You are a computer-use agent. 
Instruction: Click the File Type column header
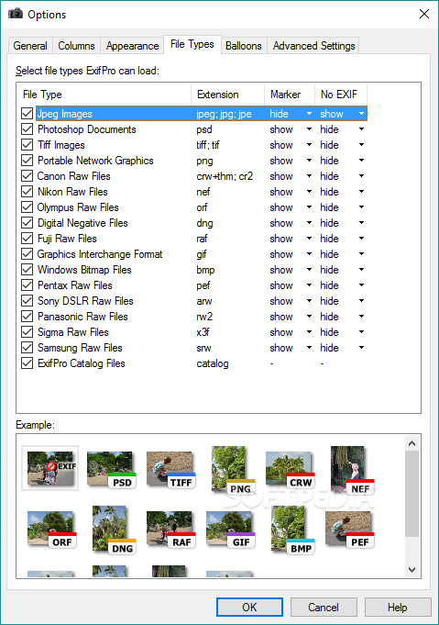tap(104, 95)
